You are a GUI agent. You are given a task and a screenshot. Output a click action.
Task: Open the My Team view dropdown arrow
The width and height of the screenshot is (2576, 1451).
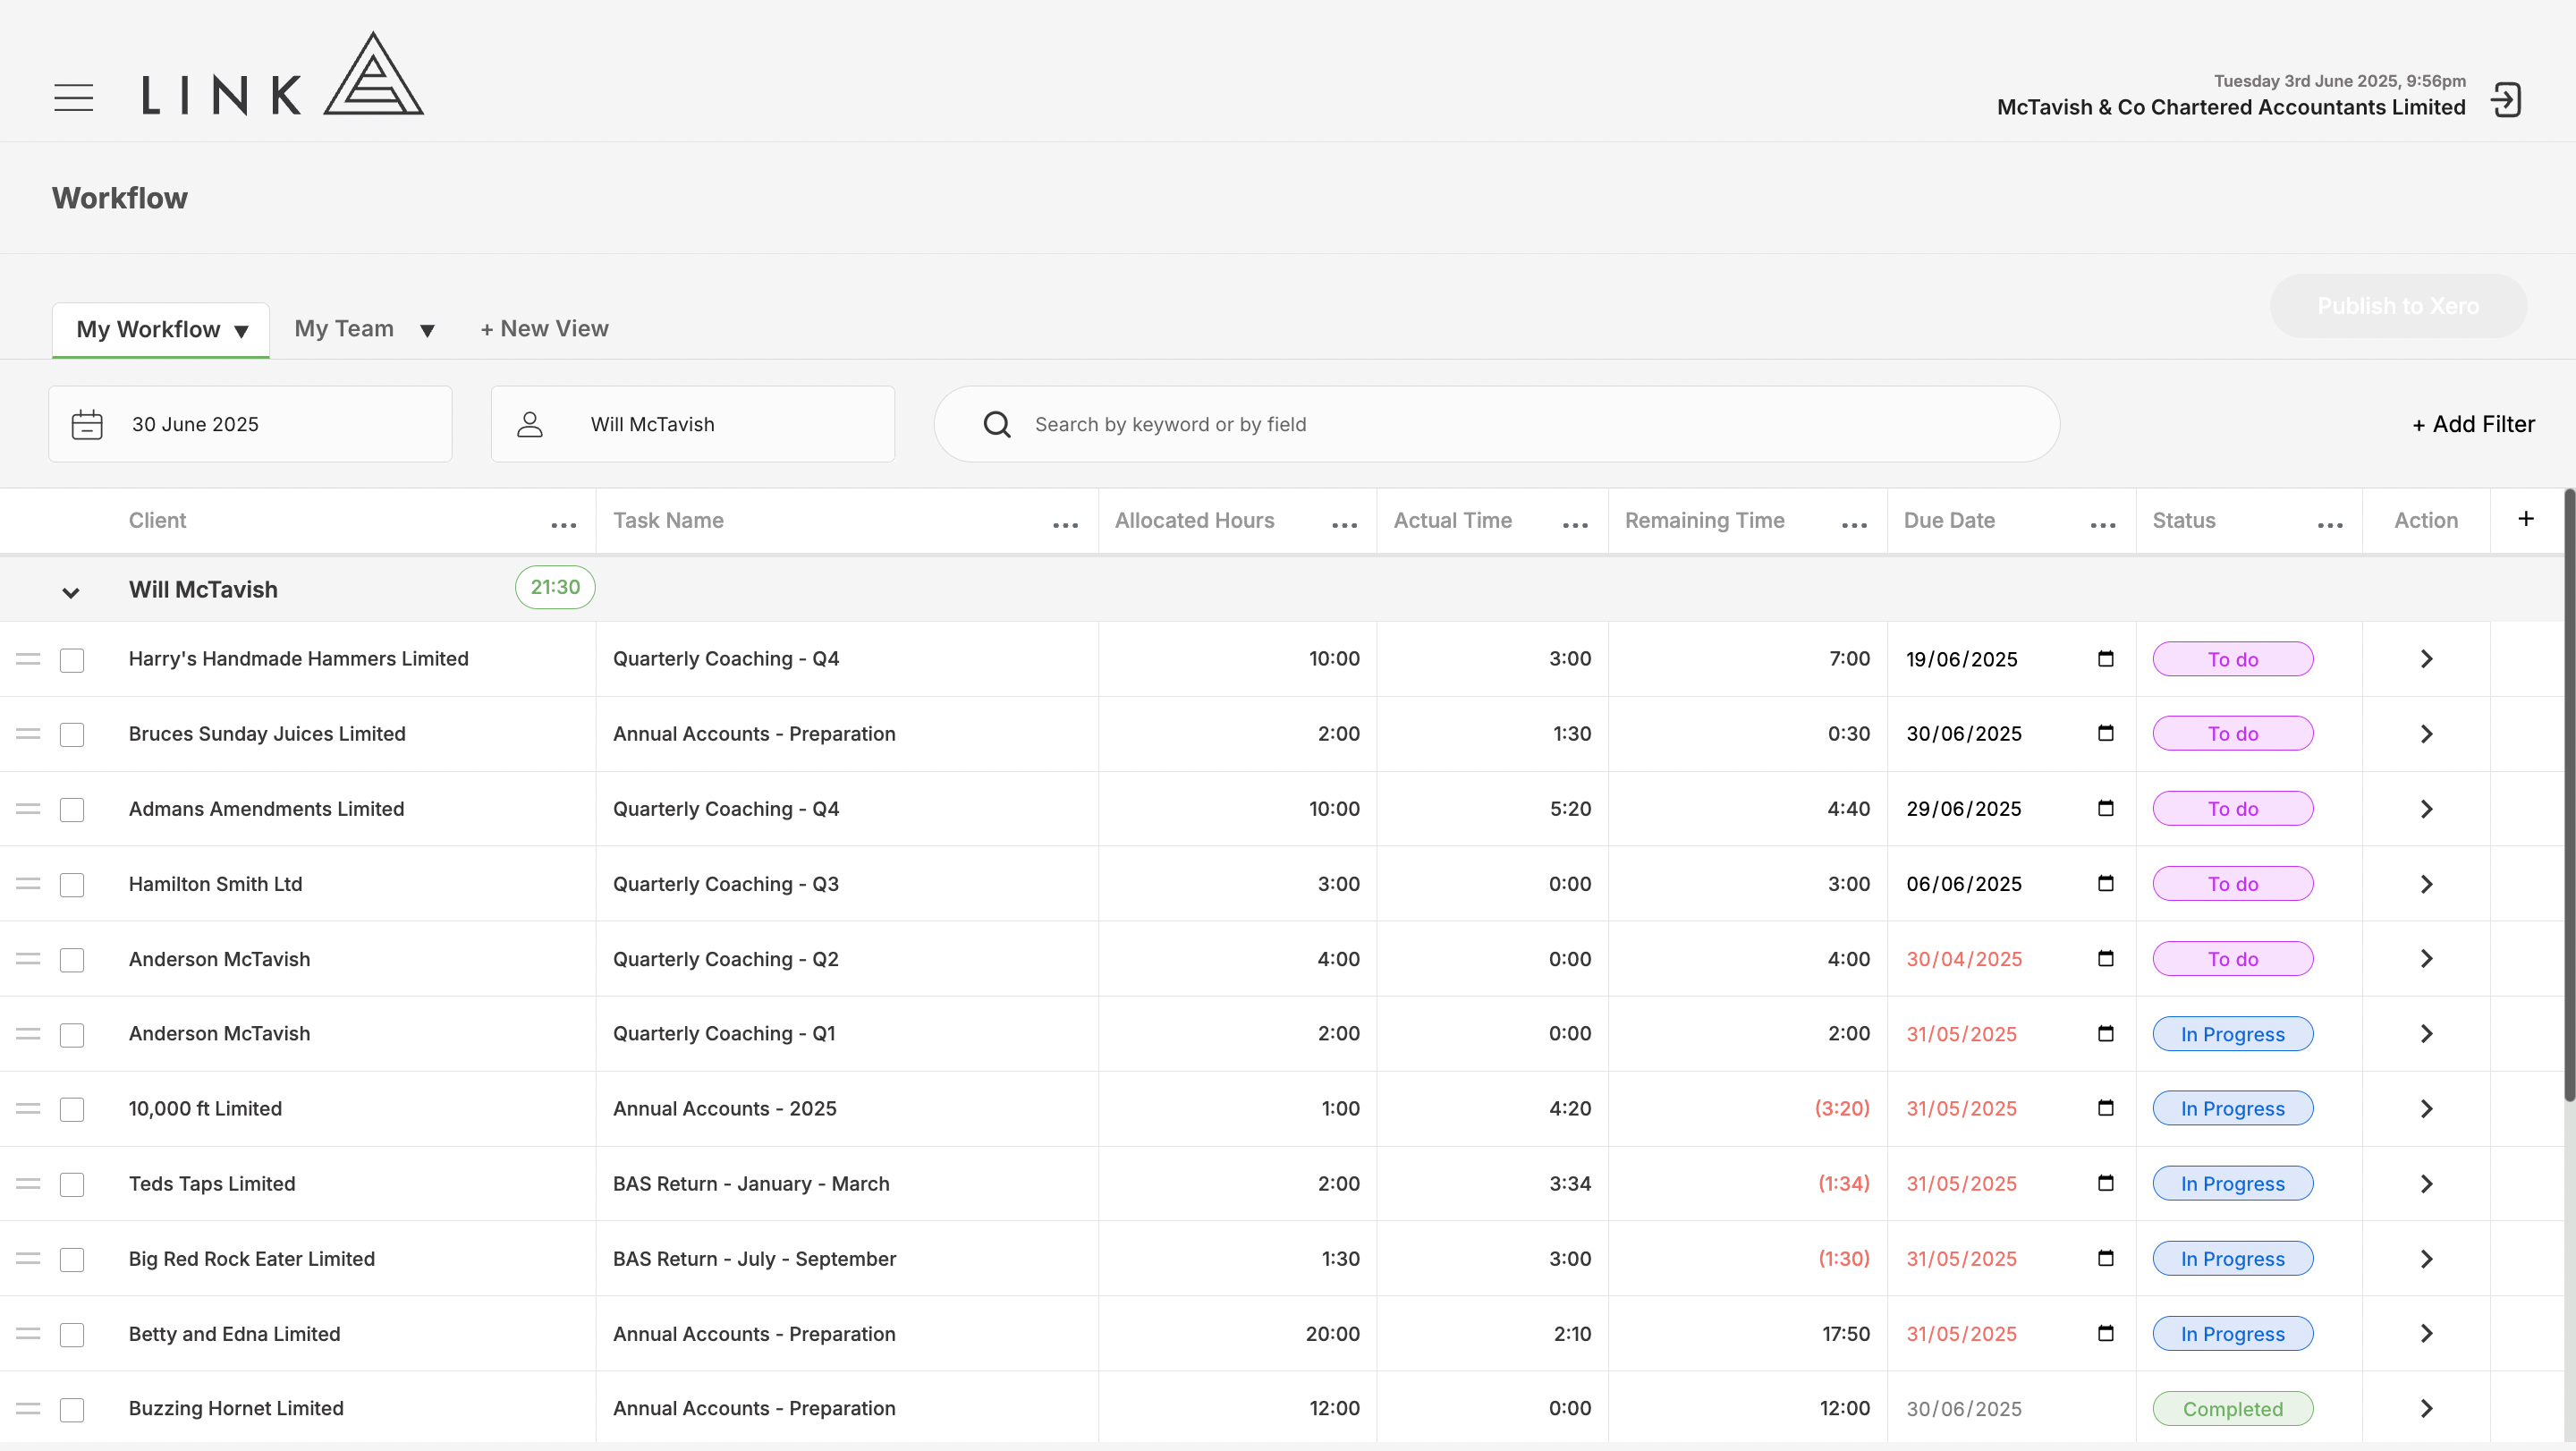pos(427,331)
